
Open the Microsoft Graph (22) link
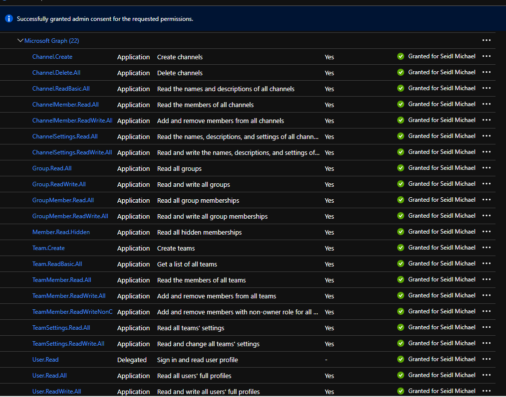point(51,41)
